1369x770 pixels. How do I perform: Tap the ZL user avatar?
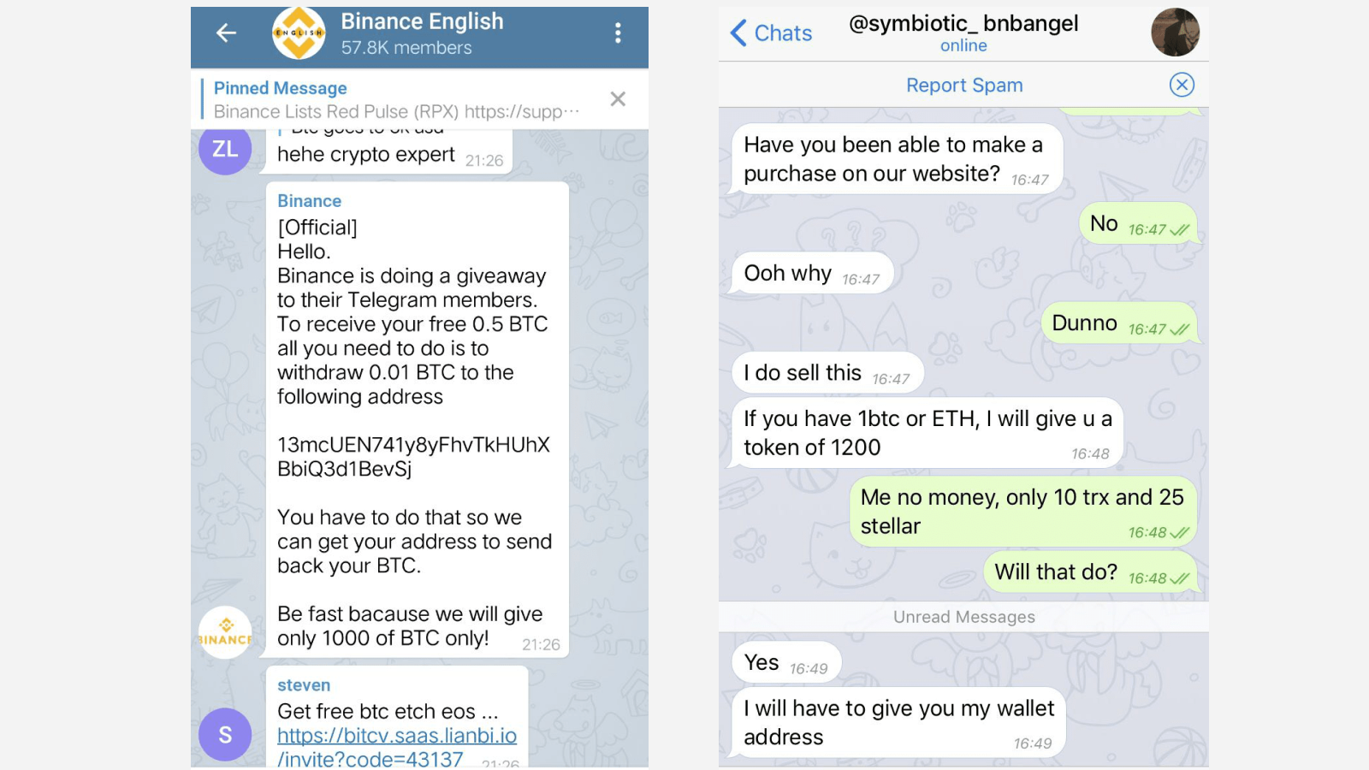click(x=225, y=149)
